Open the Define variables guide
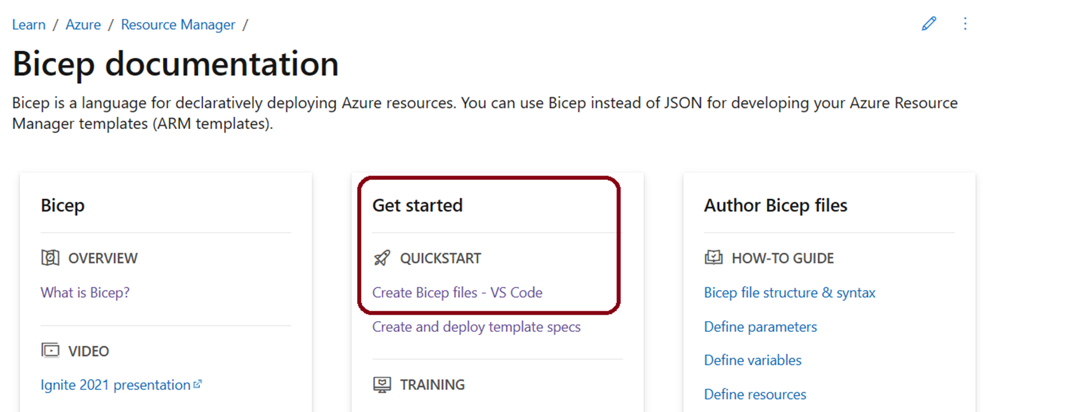This screenshot has height=412, width=1075. point(752,360)
